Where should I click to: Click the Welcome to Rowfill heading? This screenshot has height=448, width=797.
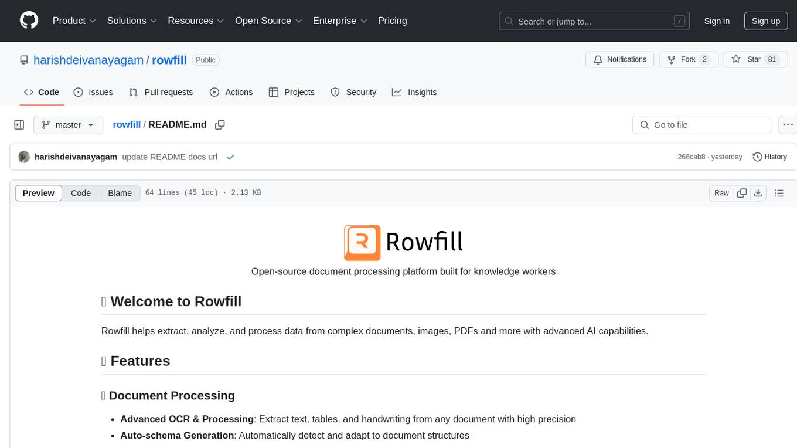[x=171, y=301]
